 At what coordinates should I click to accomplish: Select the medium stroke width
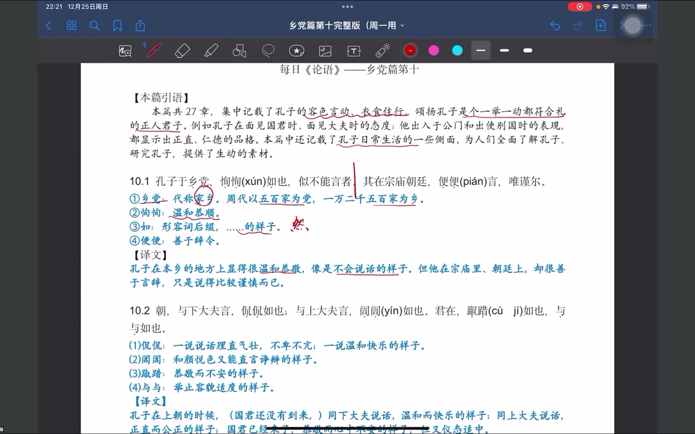(x=504, y=51)
